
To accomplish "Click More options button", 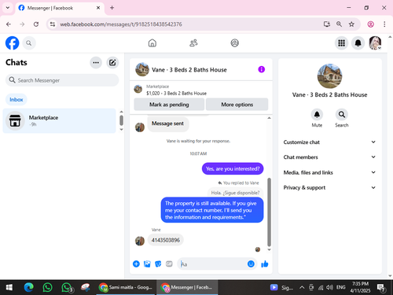I will click(x=237, y=105).
